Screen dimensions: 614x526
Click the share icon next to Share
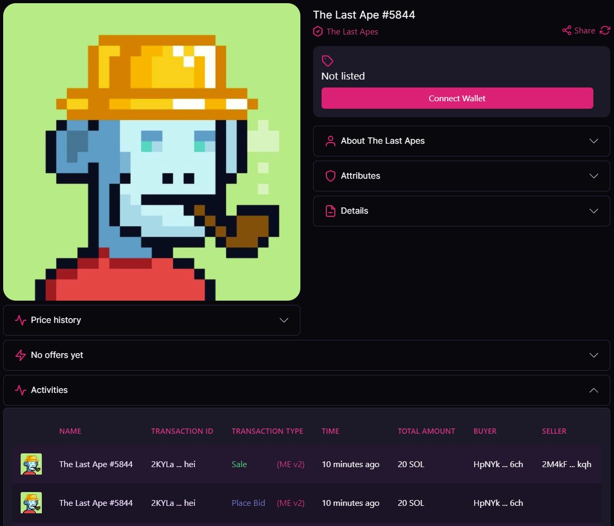pyautogui.click(x=567, y=31)
